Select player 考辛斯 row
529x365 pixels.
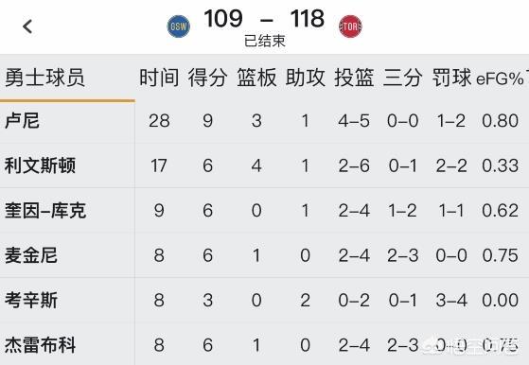(265, 300)
